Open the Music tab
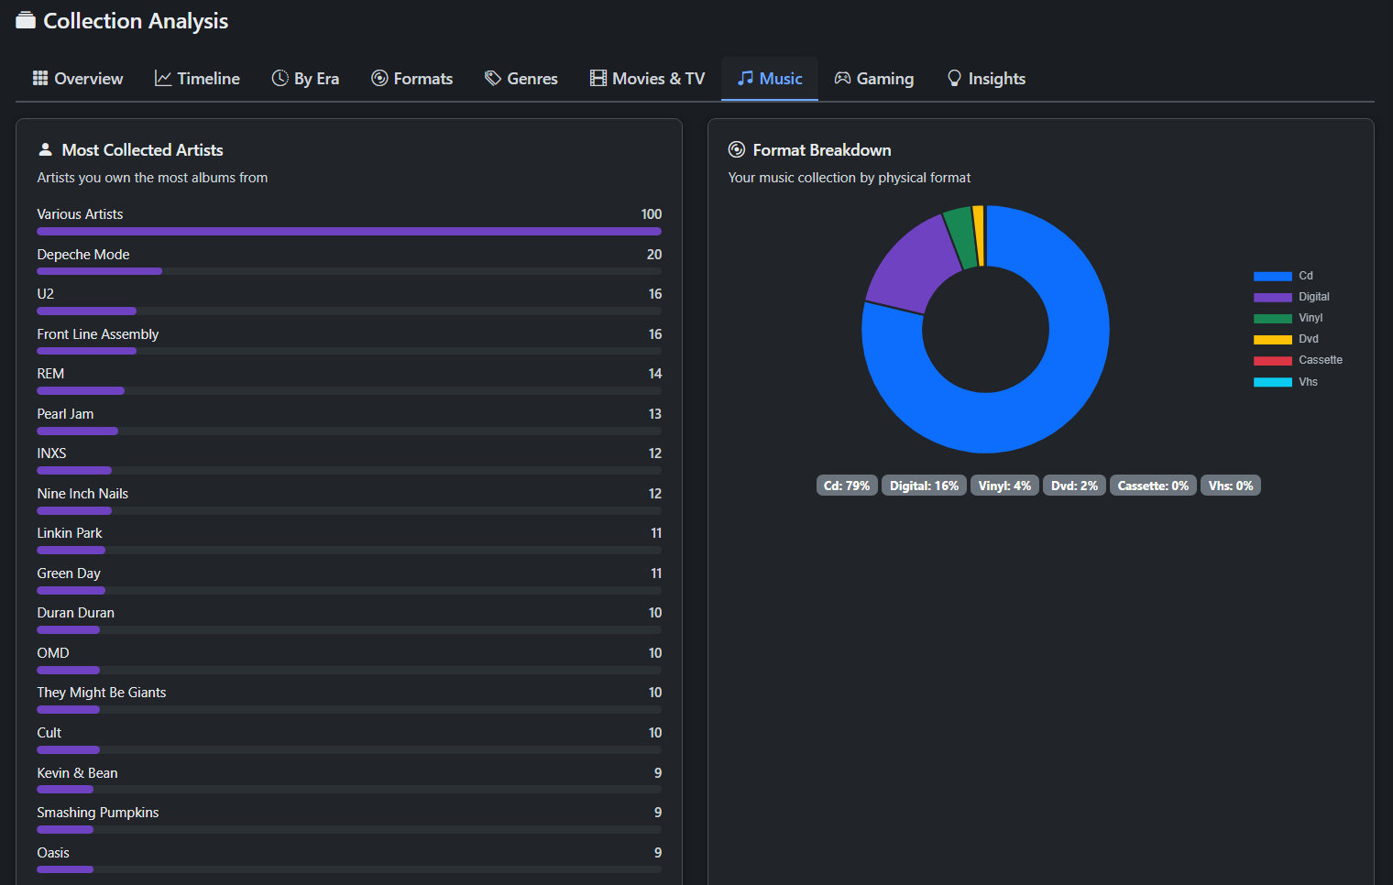Viewport: 1393px width, 885px height. pos(770,79)
